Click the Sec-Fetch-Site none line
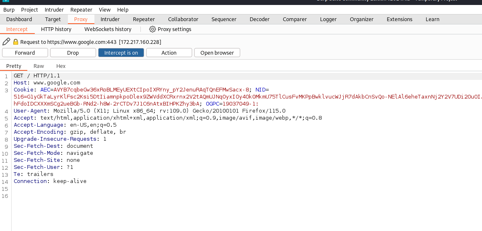This screenshot has width=482, height=231. click(47, 160)
